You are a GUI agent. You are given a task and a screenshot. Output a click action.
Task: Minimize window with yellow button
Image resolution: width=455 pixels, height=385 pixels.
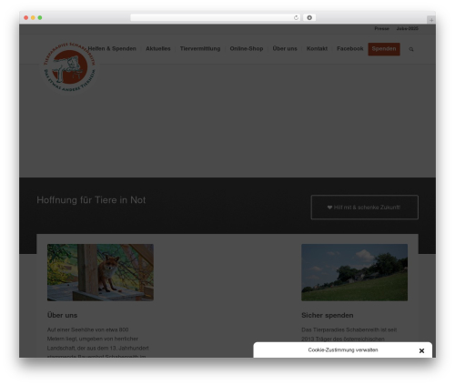tap(33, 18)
